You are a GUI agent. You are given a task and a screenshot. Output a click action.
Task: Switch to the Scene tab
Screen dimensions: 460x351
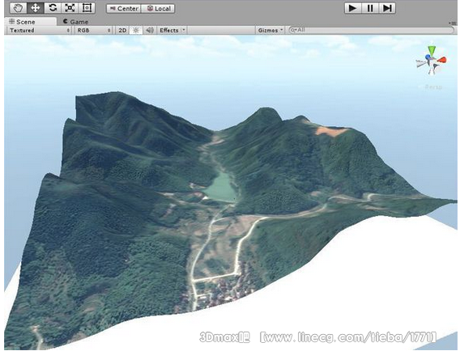(30, 22)
